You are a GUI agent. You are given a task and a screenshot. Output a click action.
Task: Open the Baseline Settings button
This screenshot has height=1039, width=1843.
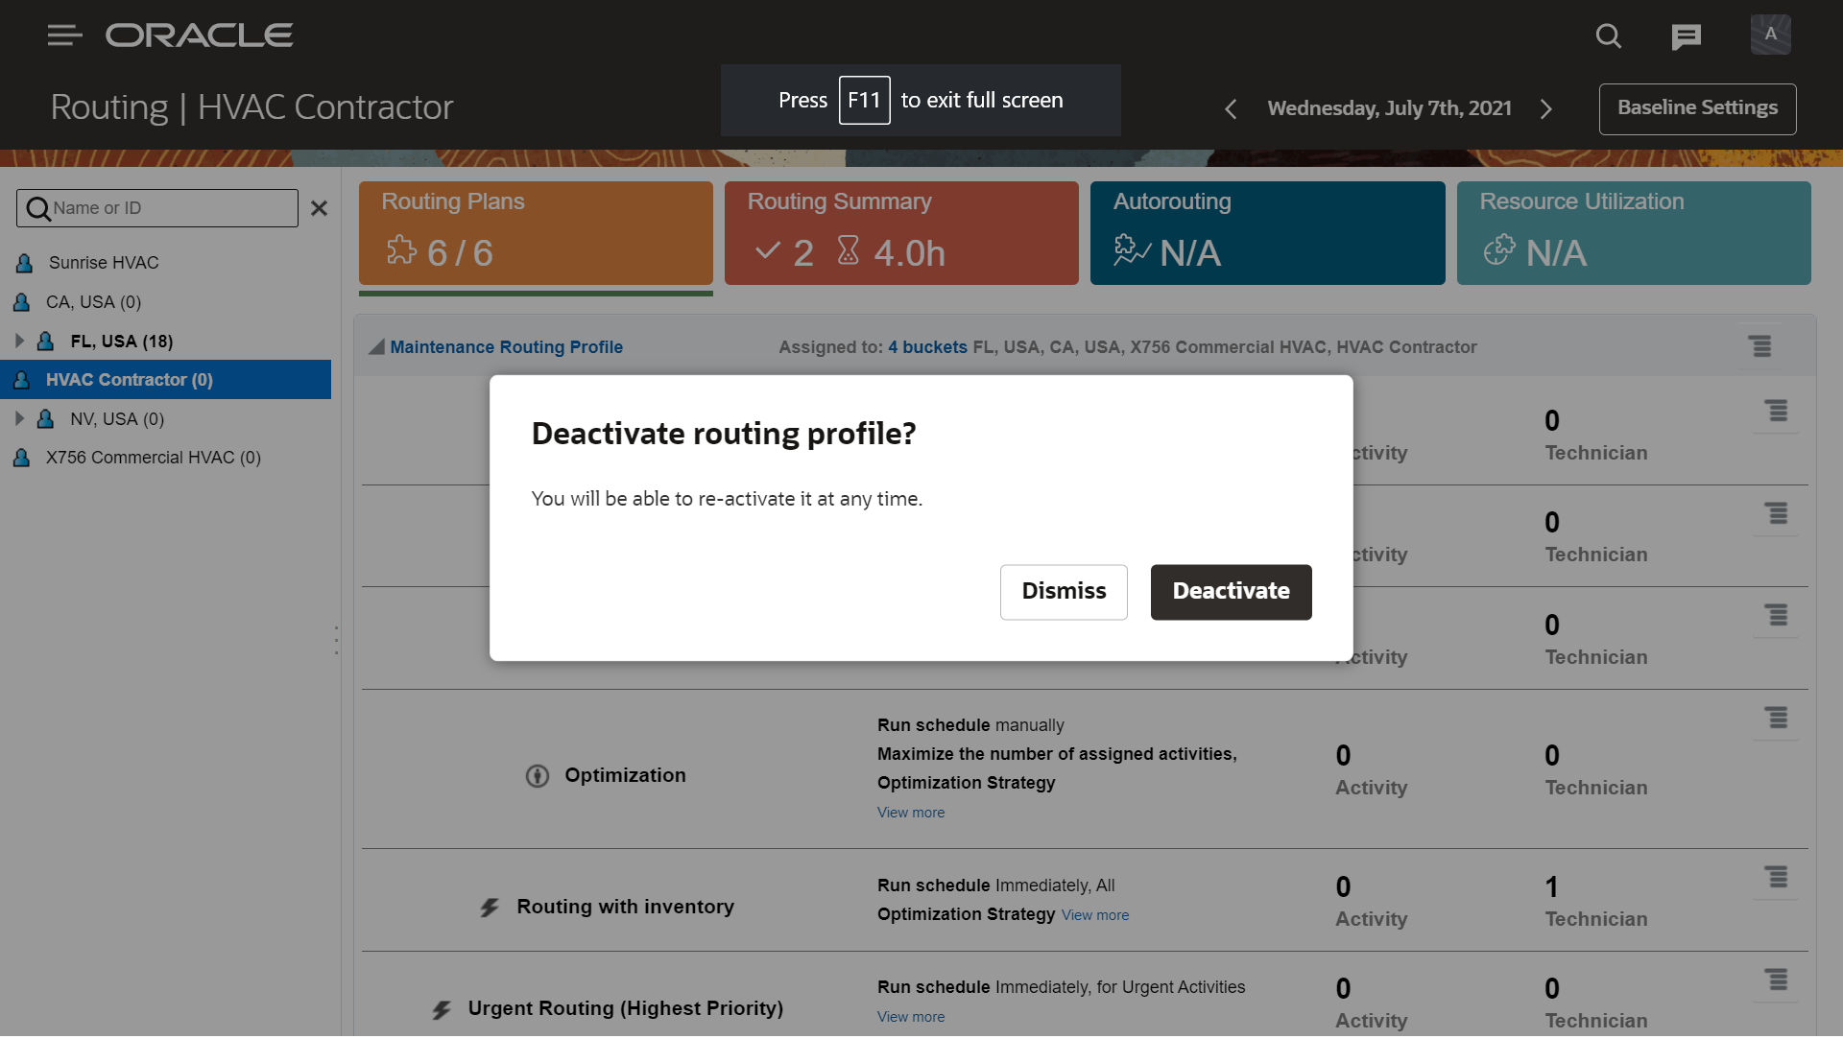(1696, 108)
